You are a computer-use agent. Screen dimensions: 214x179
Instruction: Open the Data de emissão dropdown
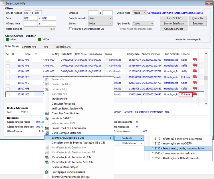[100, 18]
